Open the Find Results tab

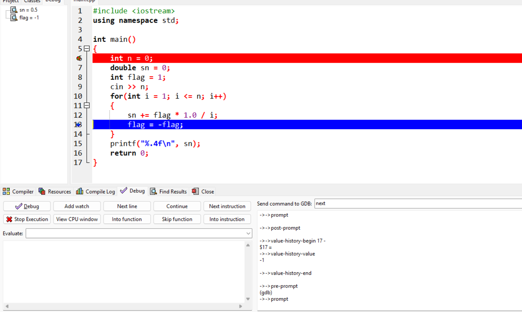[169, 191]
